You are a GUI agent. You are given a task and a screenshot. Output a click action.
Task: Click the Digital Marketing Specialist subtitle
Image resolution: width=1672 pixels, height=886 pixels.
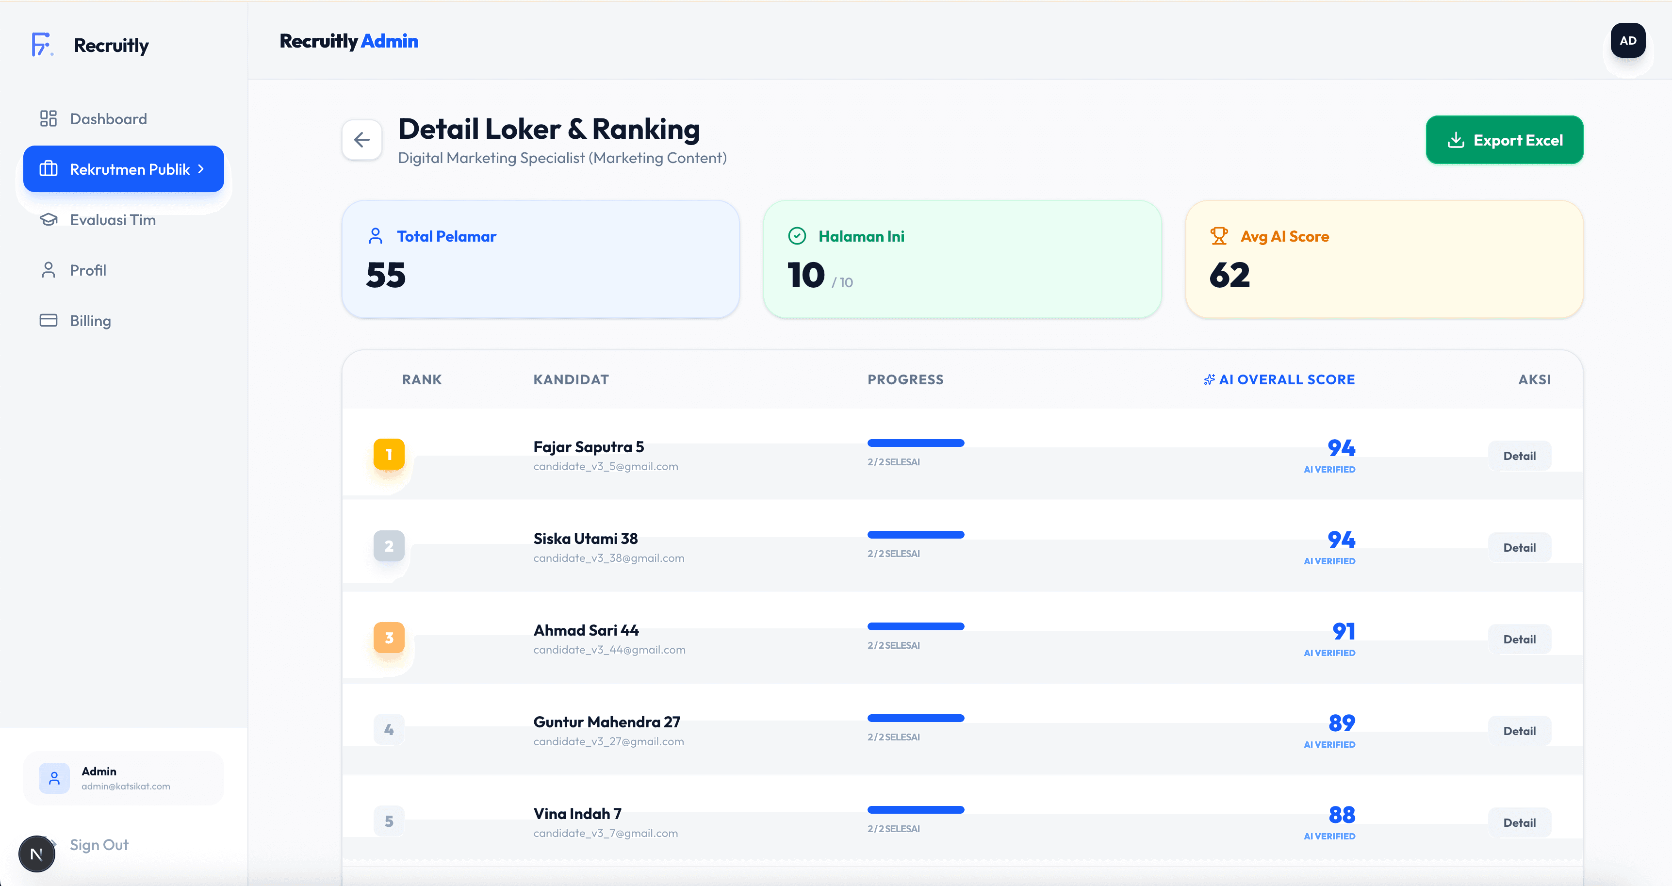click(562, 158)
